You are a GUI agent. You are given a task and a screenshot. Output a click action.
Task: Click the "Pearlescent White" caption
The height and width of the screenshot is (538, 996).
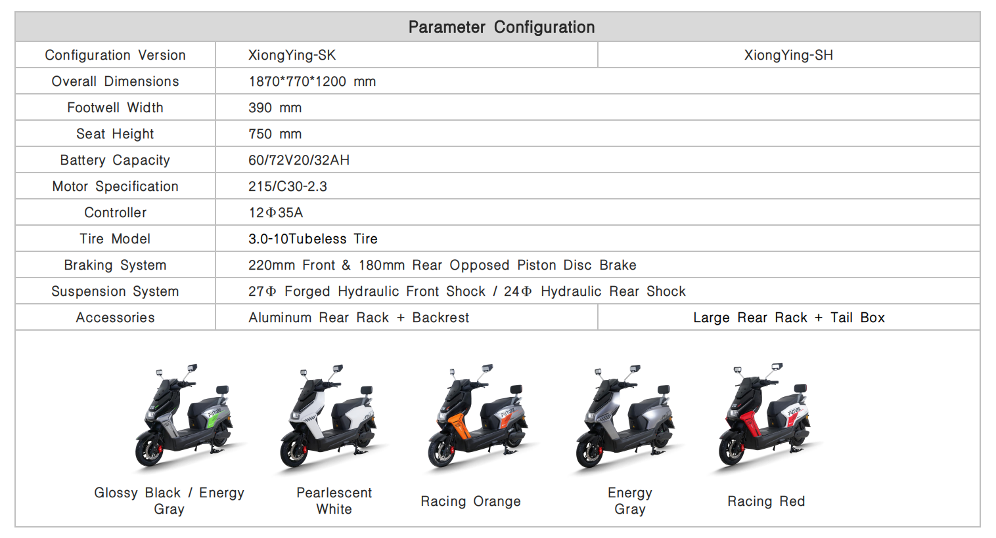(334, 501)
